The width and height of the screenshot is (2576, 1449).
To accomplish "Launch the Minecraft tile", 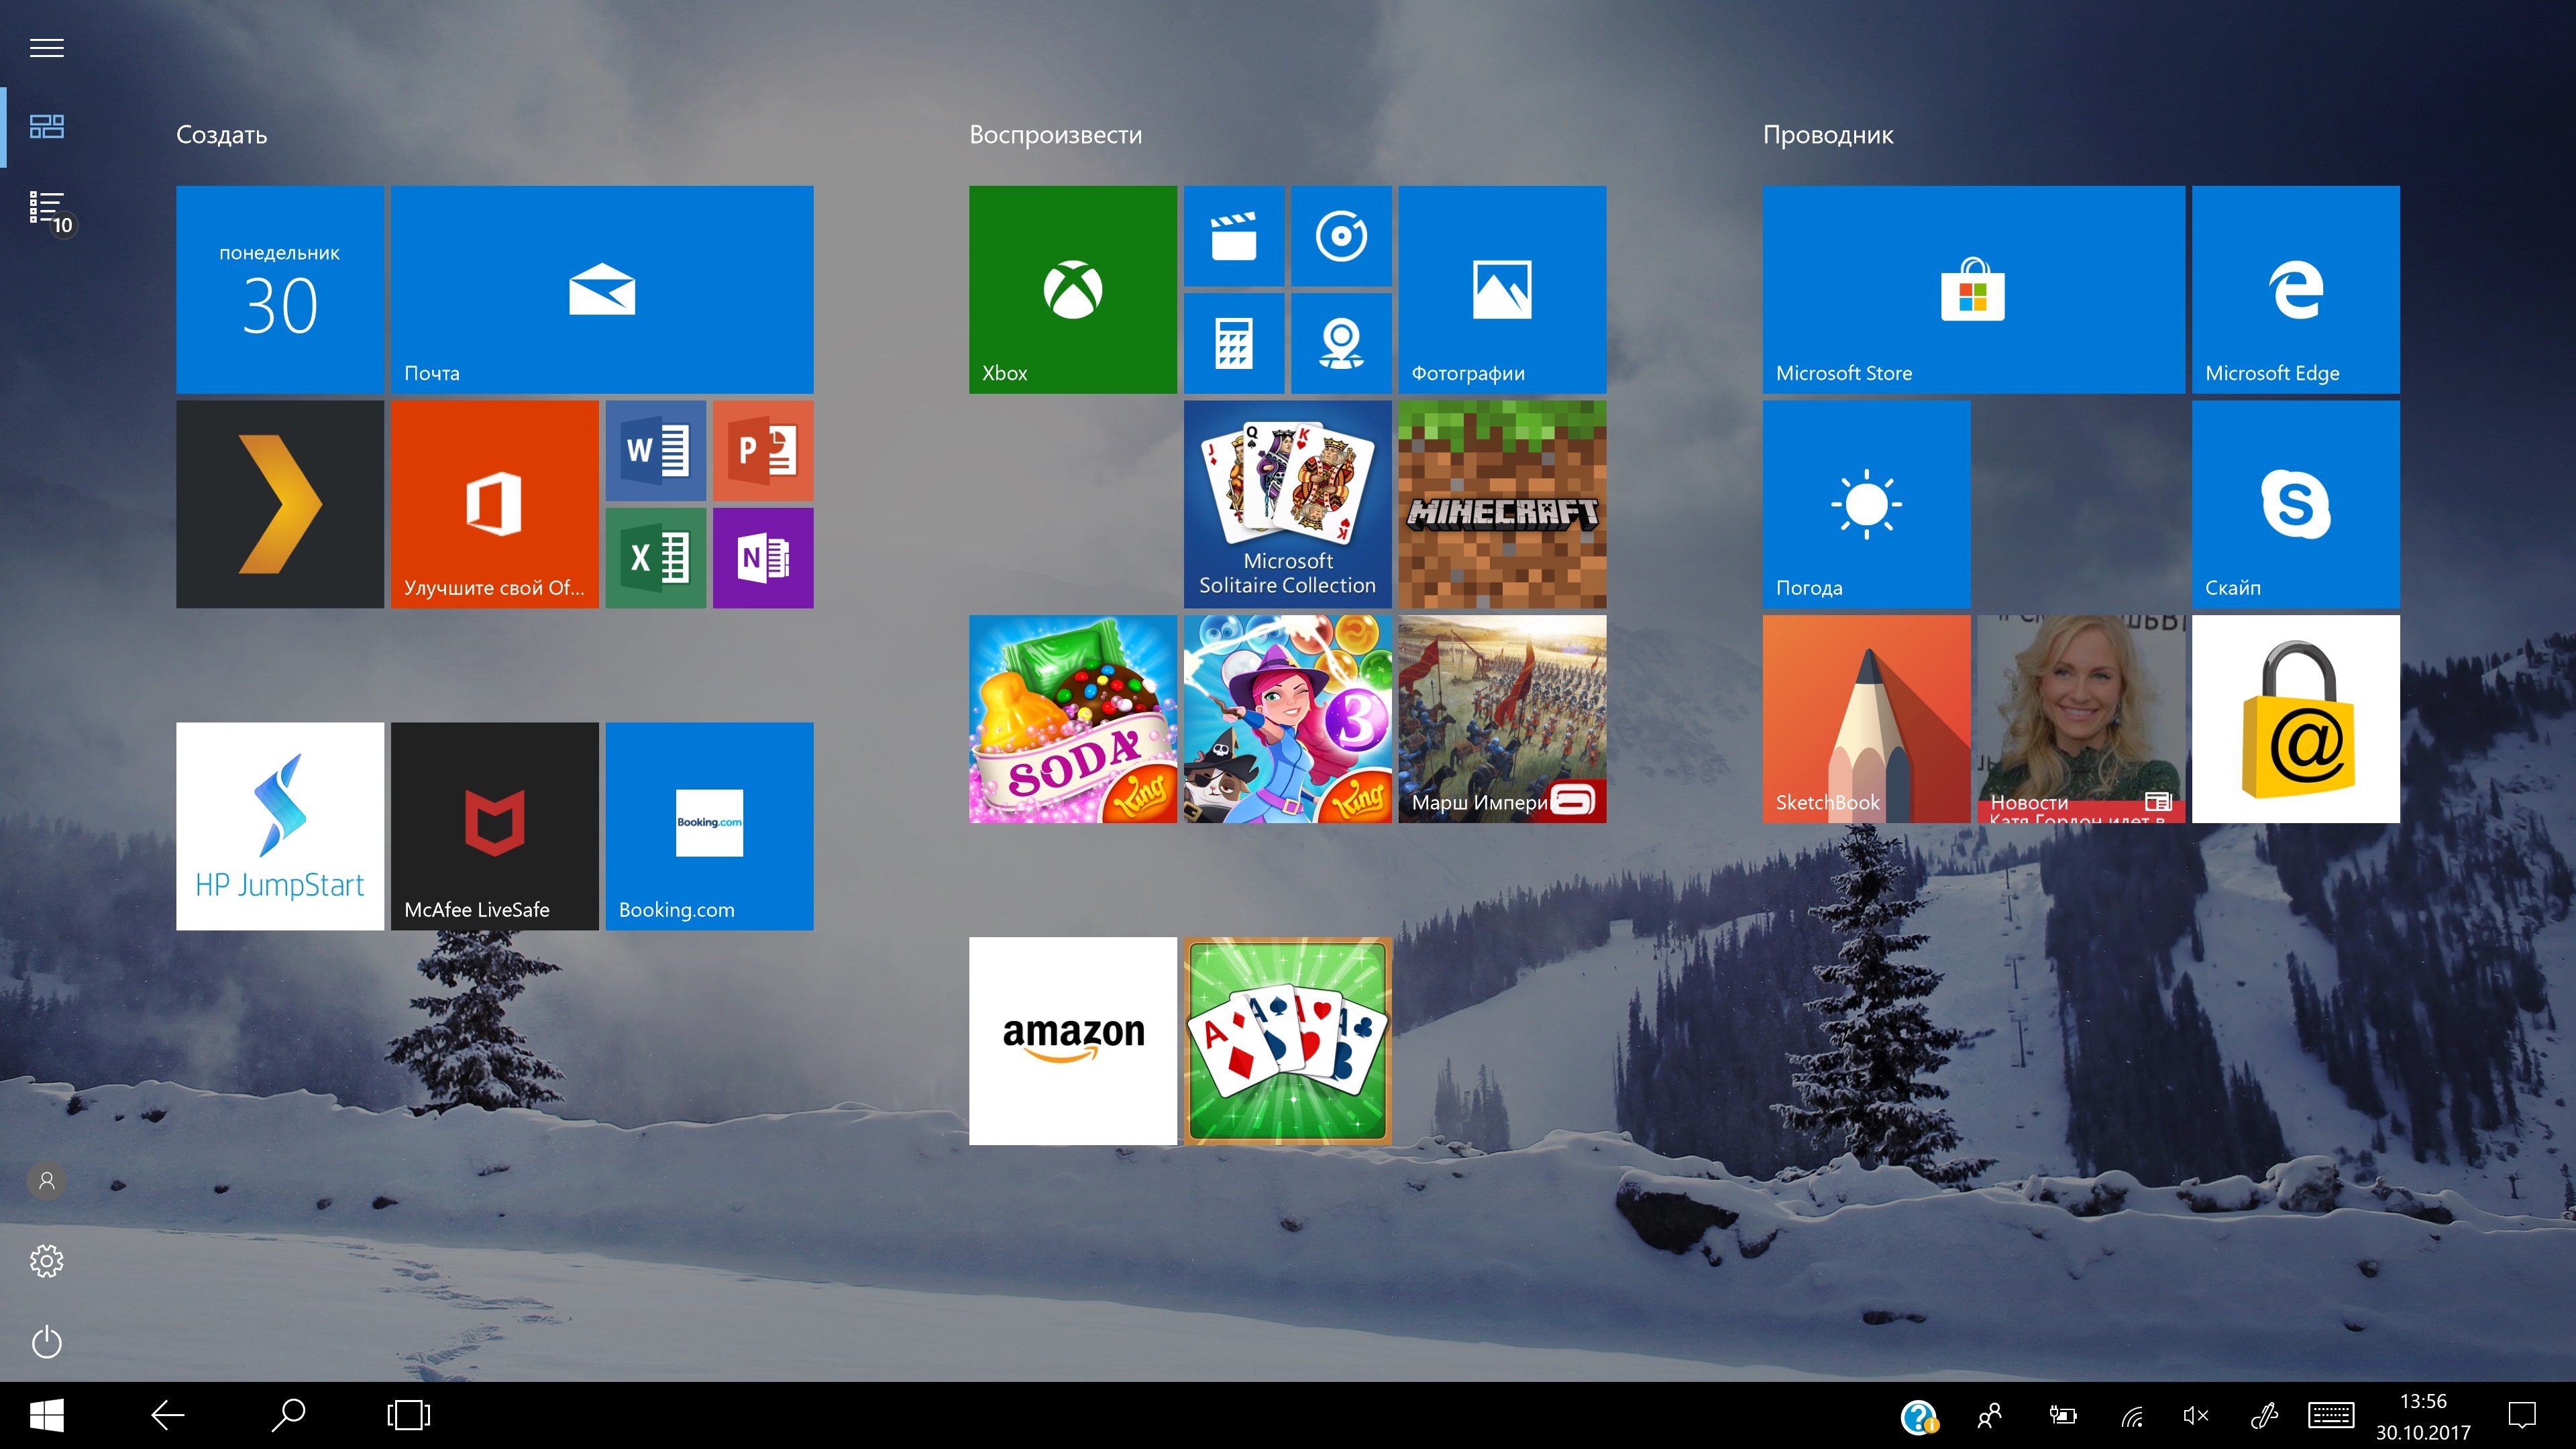I will tap(1502, 504).
